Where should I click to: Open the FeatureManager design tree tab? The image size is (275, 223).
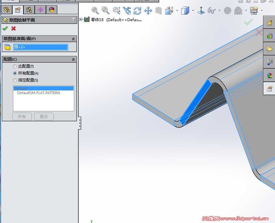(x=7, y=10)
